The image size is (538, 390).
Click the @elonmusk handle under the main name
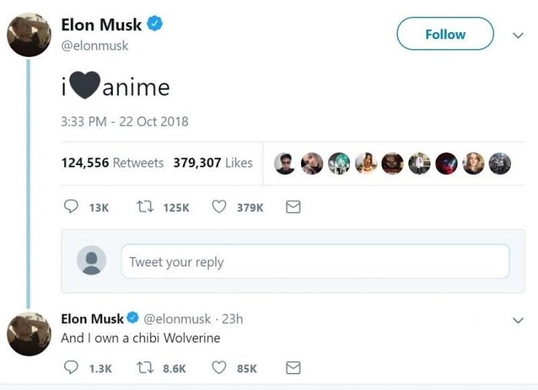pyautogui.click(x=95, y=46)
